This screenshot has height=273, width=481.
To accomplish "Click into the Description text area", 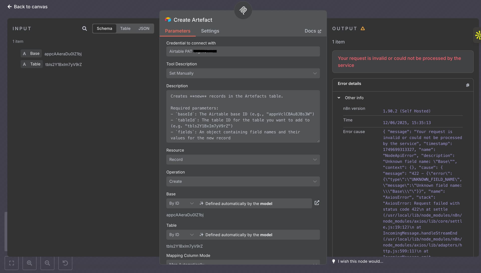I will coord(243,116).
